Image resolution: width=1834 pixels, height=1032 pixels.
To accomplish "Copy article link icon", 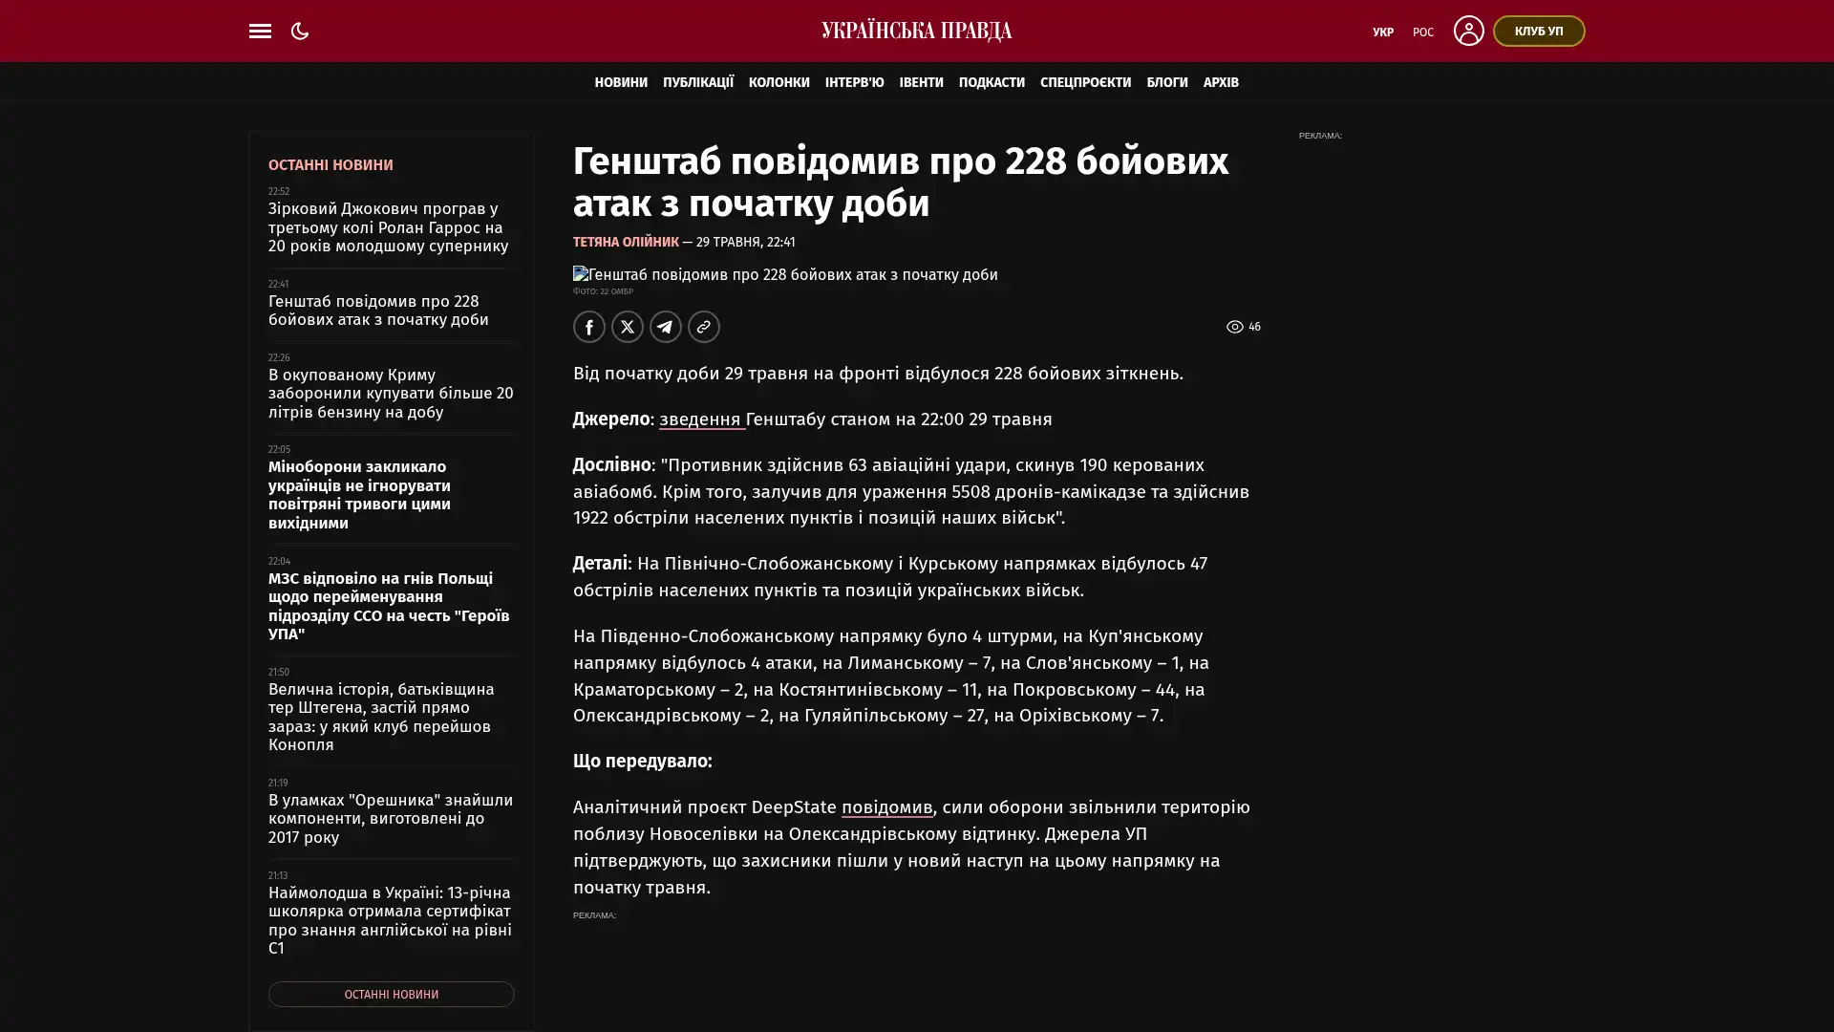I will tap(704, 327).
